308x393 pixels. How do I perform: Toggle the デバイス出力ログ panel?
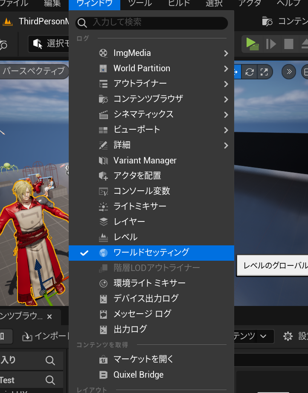point(151,299)
